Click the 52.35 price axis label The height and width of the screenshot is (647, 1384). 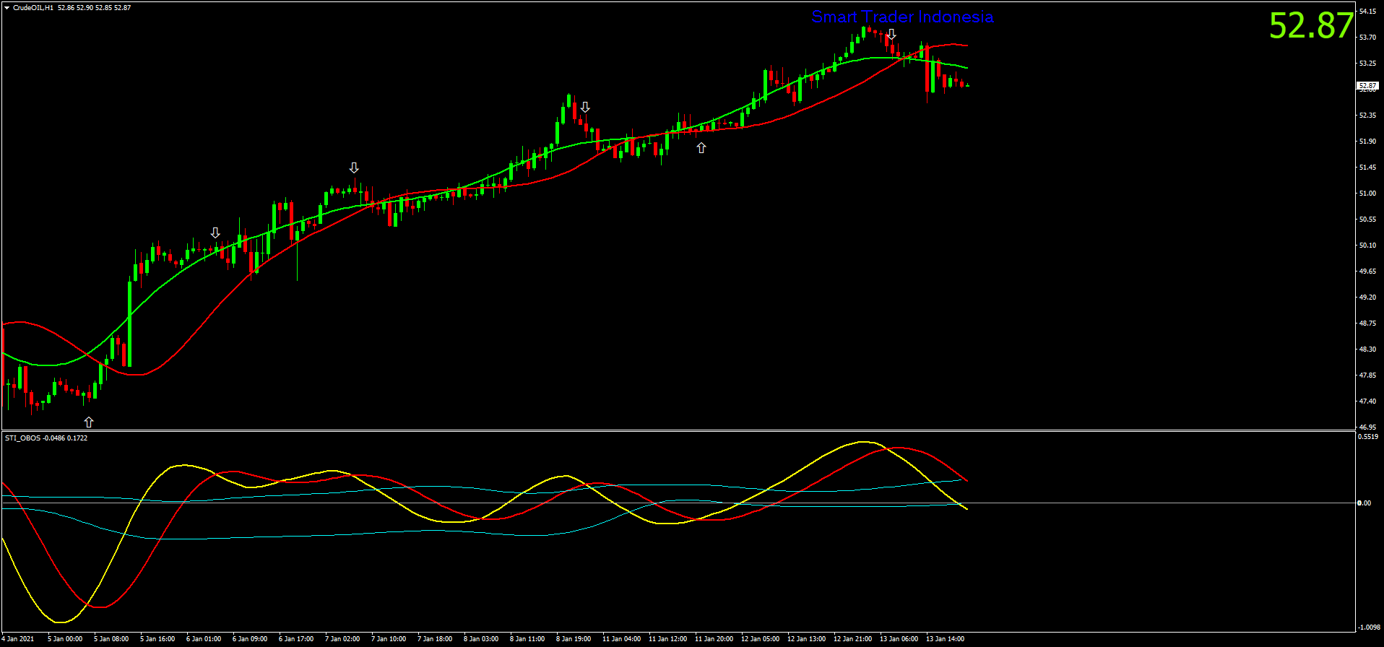tap(1367, 116)
